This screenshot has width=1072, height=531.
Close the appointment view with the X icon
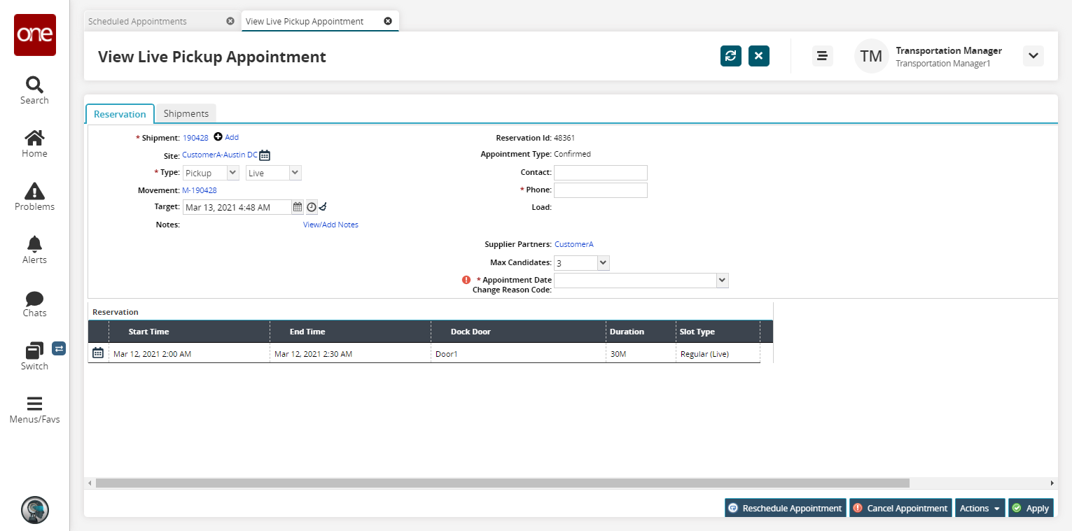[x=759, y=56]
